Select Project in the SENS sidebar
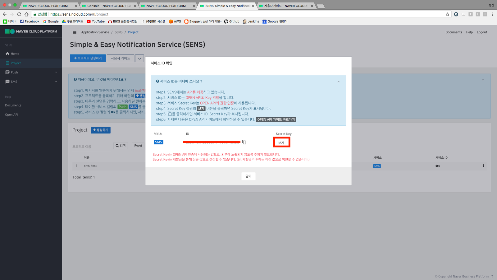This screenshot has width=497, height=280. [31, 63]
